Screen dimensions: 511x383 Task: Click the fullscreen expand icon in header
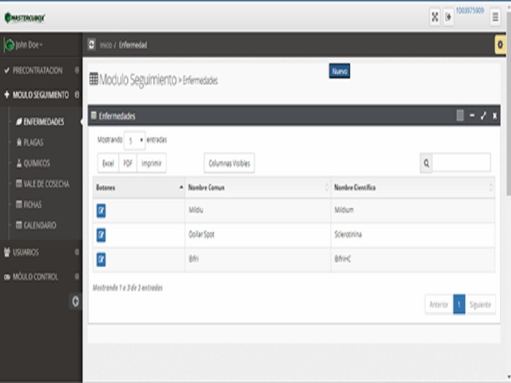[x=435, y=17]
